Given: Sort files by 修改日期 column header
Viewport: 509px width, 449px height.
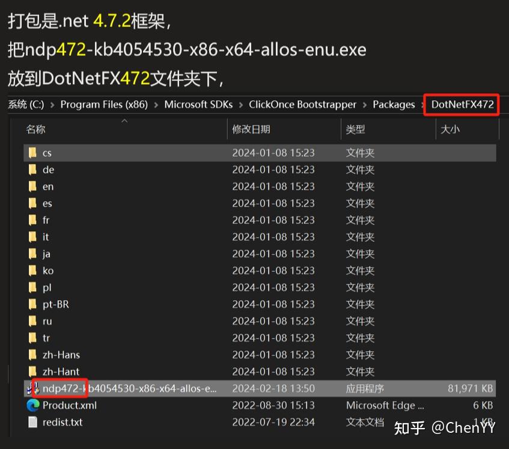Looking at the screenshot, I should [x=251, y=128].
